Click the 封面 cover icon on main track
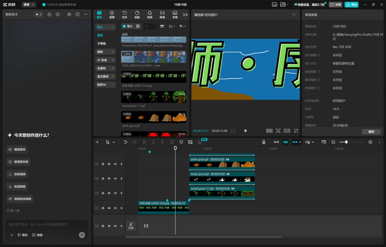Viewport: 386px width, 247px height. [x=131, y=226]
